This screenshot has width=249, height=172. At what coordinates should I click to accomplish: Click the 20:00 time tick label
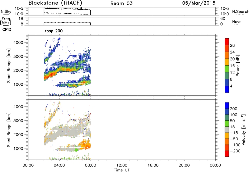point(184,165)
